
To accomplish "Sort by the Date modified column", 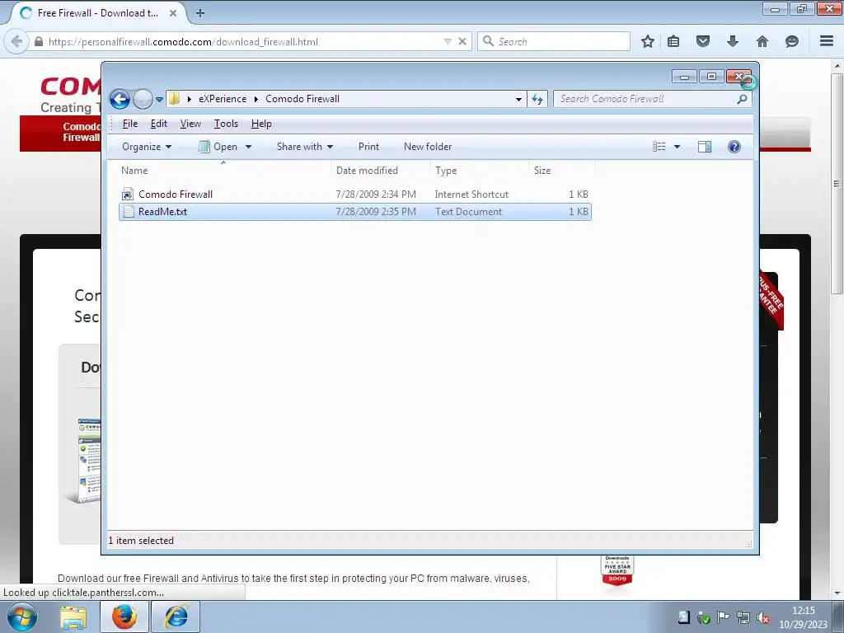I will (381, 170).
